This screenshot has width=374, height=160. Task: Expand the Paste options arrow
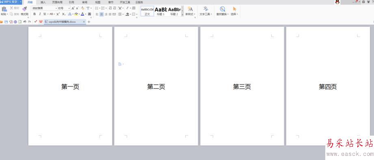(x=8, y=14)
